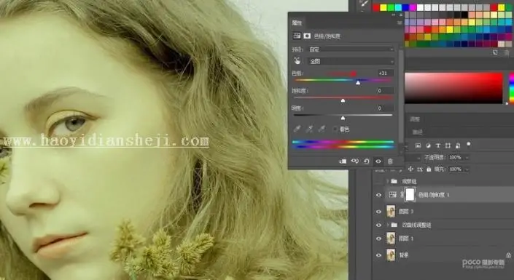The width and height of the screenshot is (514, 280).
Task: Create a new swatch from Swatches panel footer
Action: tap(495, 52)
